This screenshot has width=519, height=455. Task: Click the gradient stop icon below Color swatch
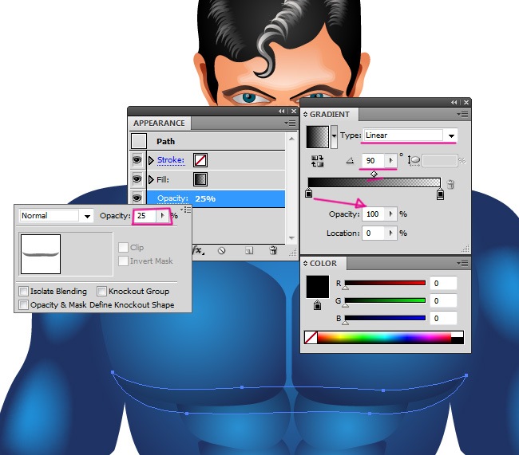pyautogui.click(x=317, y=305)
